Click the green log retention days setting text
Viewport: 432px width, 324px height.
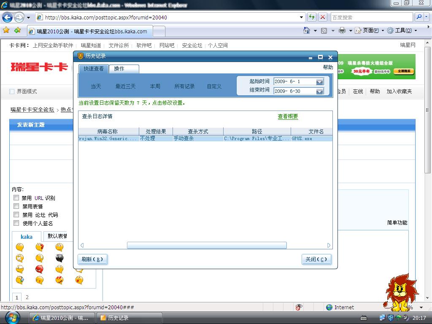click(x=132, y=103)
